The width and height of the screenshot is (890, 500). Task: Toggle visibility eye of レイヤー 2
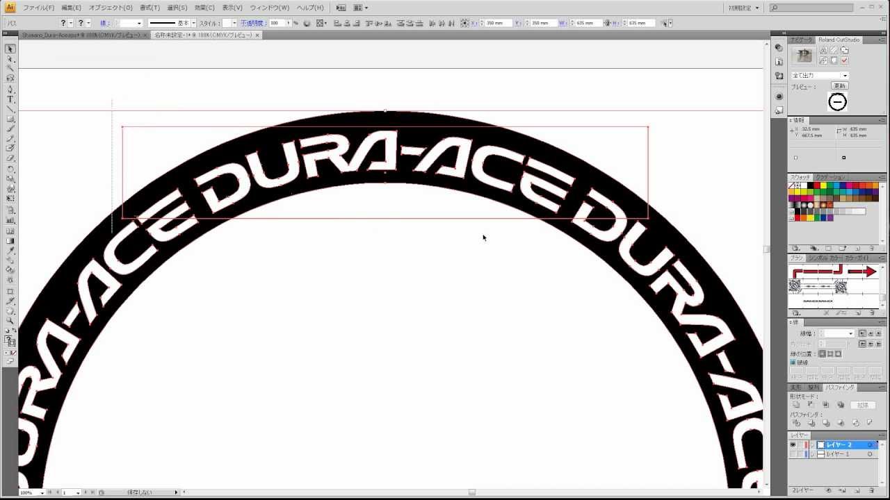click(793, 444)
